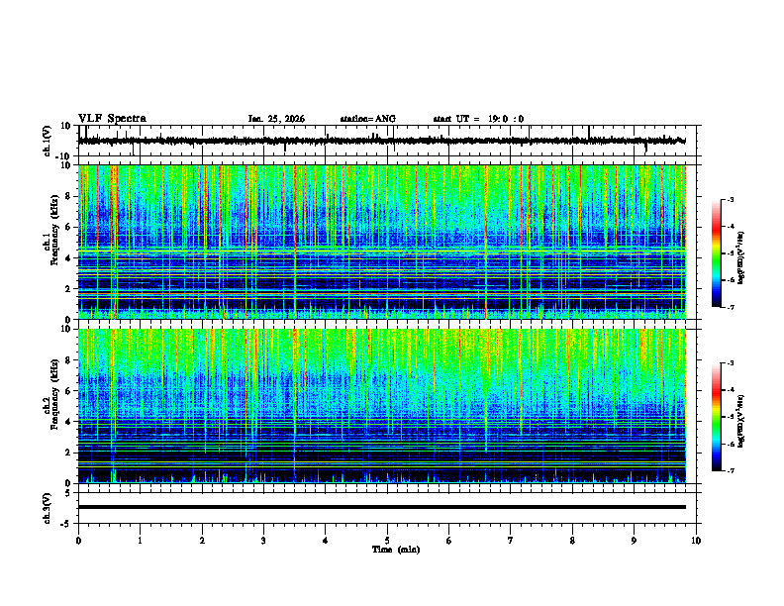
Task: Click the ch.1 spectrogram color scale bar
Action: [x=716, y=253]
